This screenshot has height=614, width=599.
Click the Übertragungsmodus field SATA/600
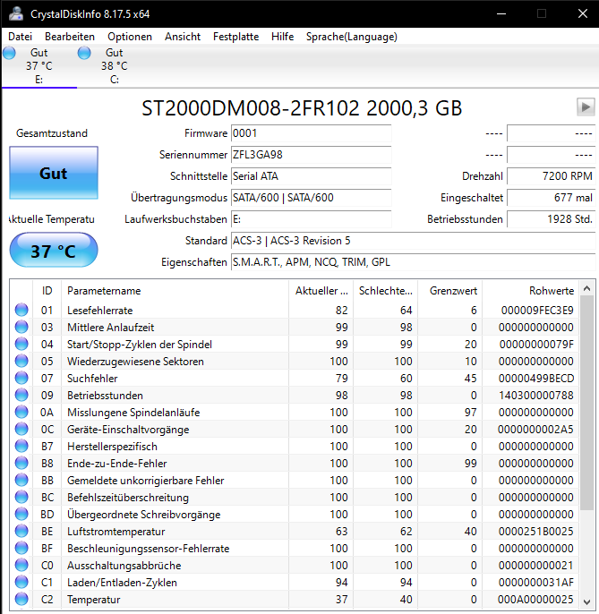point(311,197)
